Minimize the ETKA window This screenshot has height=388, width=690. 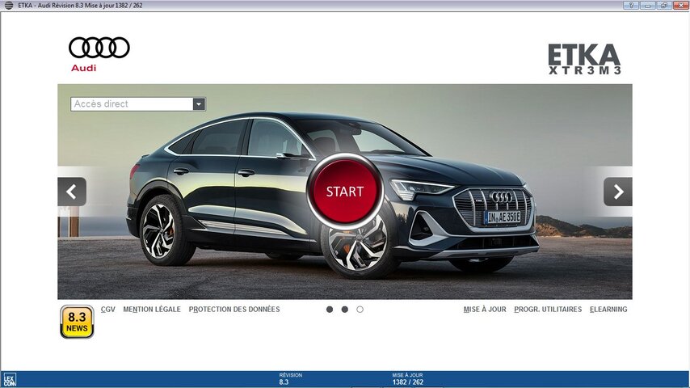[647, 6]
